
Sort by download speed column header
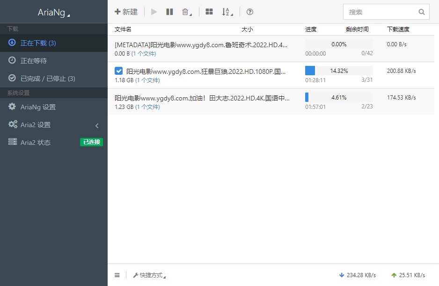click(x=398, y=29)
